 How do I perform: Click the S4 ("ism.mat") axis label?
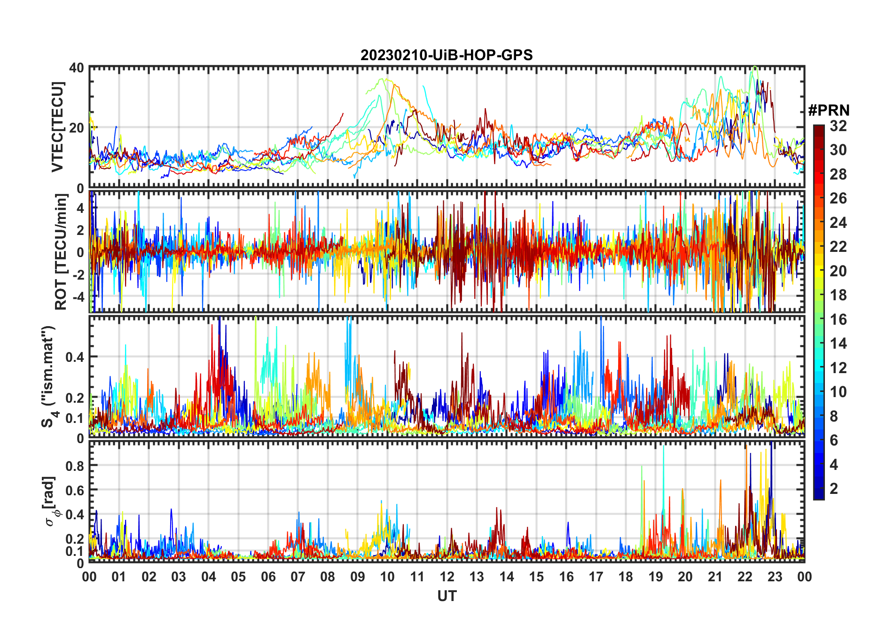click(x=48, y=376)
